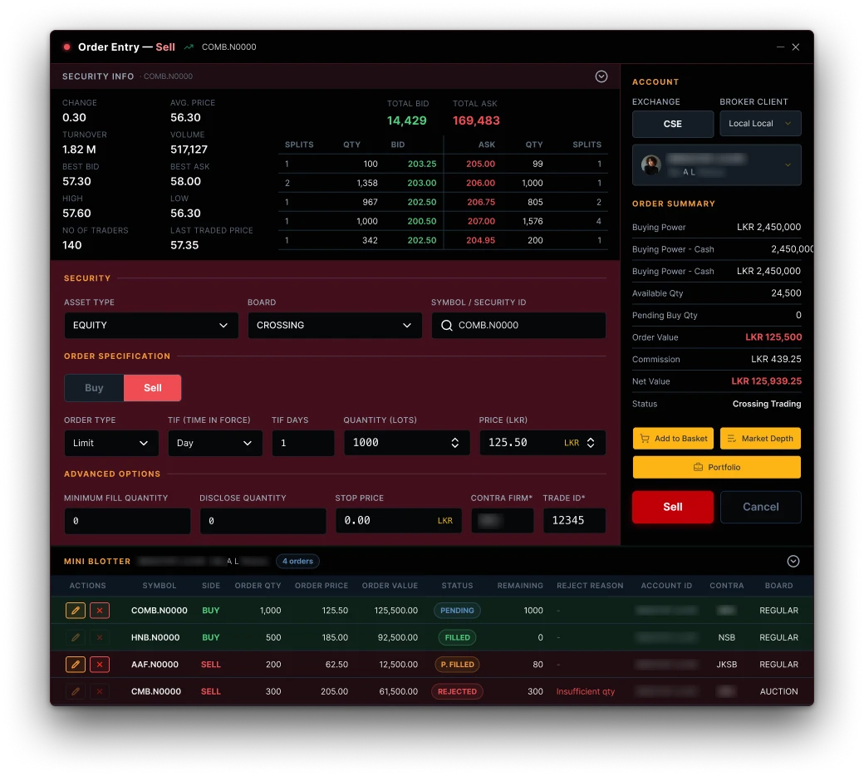
Task: Click the P. FILLED status badge
Action: click(x=458, y=665)
